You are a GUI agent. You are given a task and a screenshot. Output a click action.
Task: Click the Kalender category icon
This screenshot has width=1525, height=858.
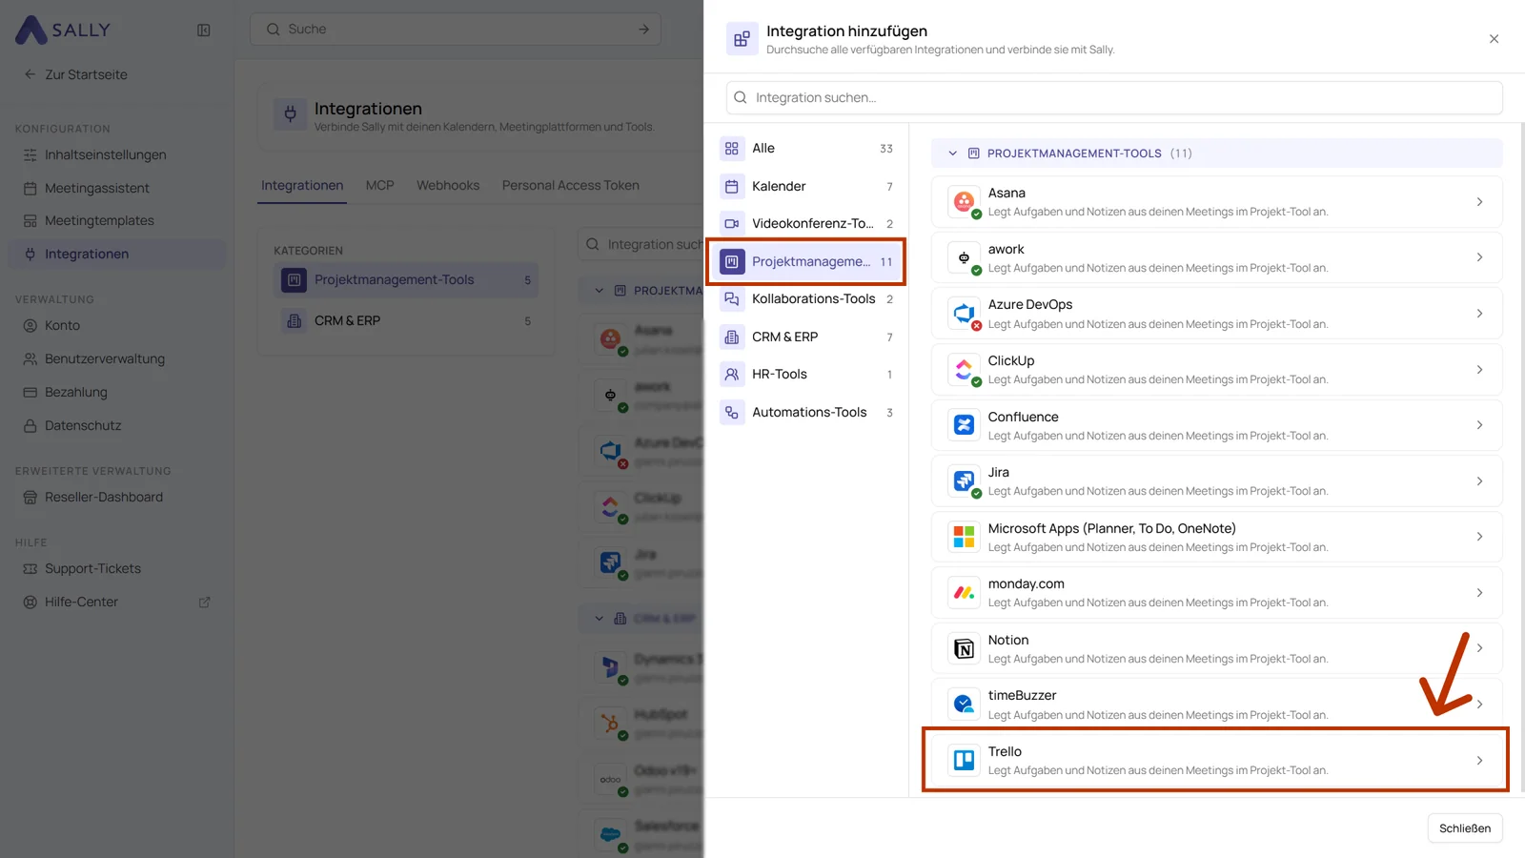(732, 186)
